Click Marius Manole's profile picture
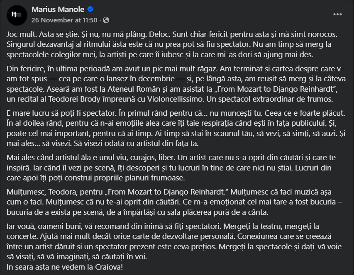Screen dimensions: 354x275 coord(16,15)
